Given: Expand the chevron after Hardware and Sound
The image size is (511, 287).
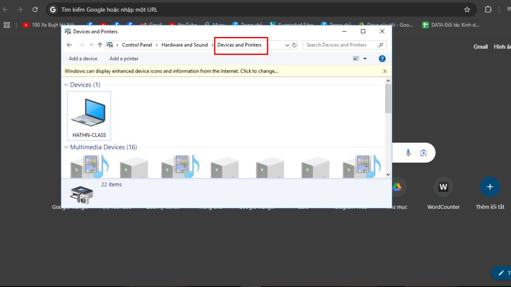Looking at the screenshot, I should tap(212, 45).
